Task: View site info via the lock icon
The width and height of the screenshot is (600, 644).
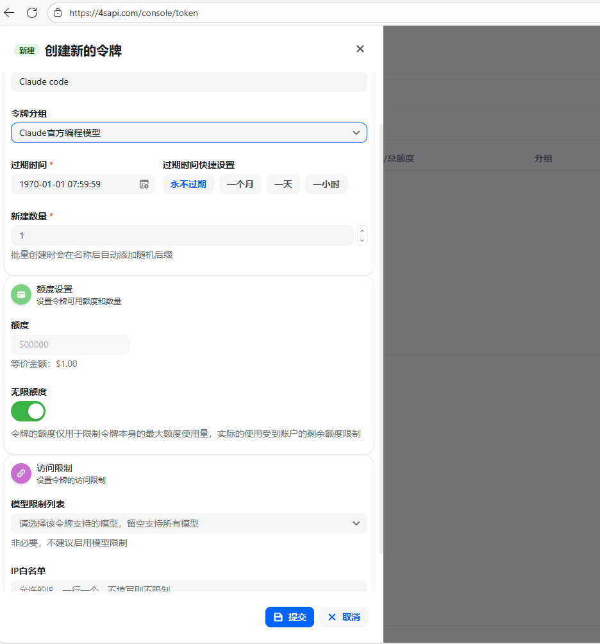Action: (x=58, y=13)
